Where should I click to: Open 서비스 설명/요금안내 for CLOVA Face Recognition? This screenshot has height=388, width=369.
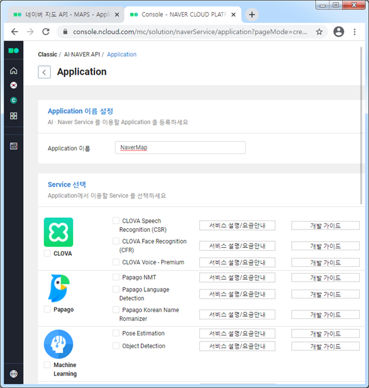point(237,246)
